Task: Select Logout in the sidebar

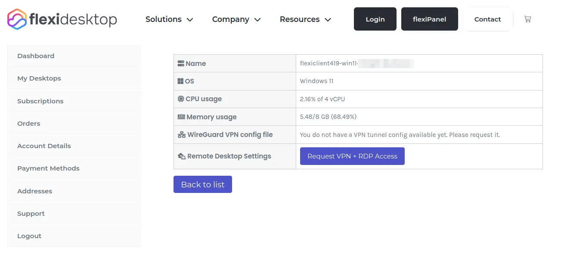Action: coord(74,236)
